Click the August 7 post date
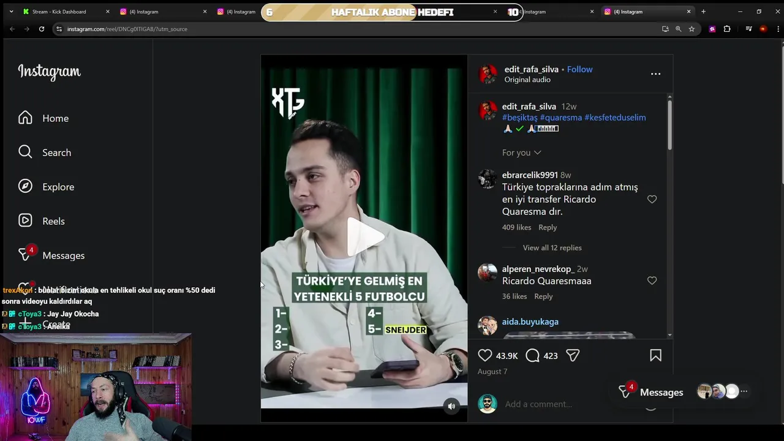 [492, 372]
